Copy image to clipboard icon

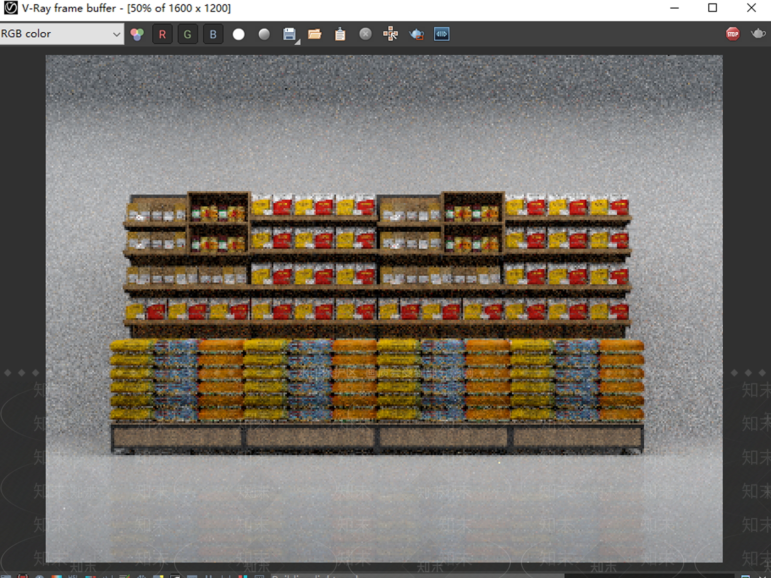coord(340,34)
